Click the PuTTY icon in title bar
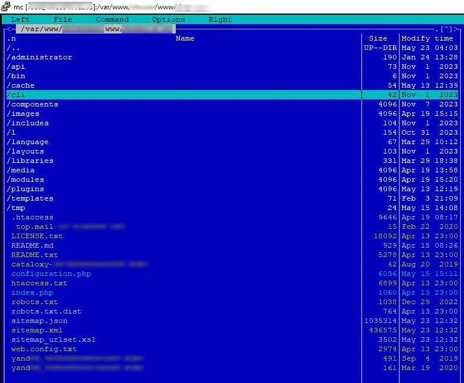 pyautogui.click(x=6, y=6)
